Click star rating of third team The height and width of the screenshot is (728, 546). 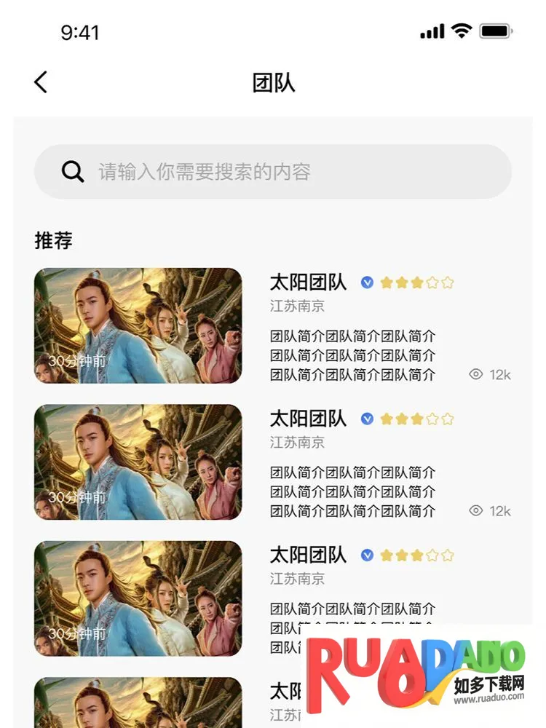coord(416,555)
